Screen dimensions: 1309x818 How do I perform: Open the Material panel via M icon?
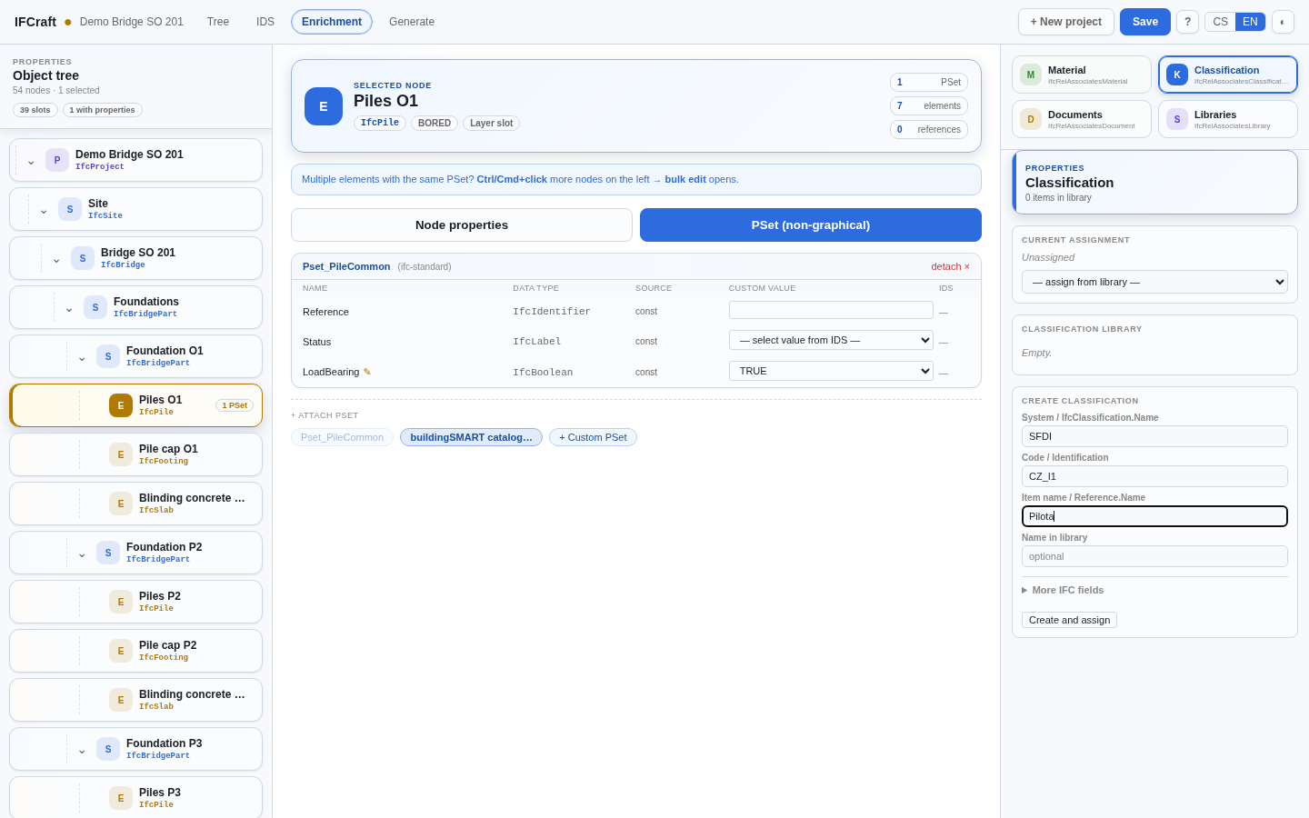pos(1031,75)
